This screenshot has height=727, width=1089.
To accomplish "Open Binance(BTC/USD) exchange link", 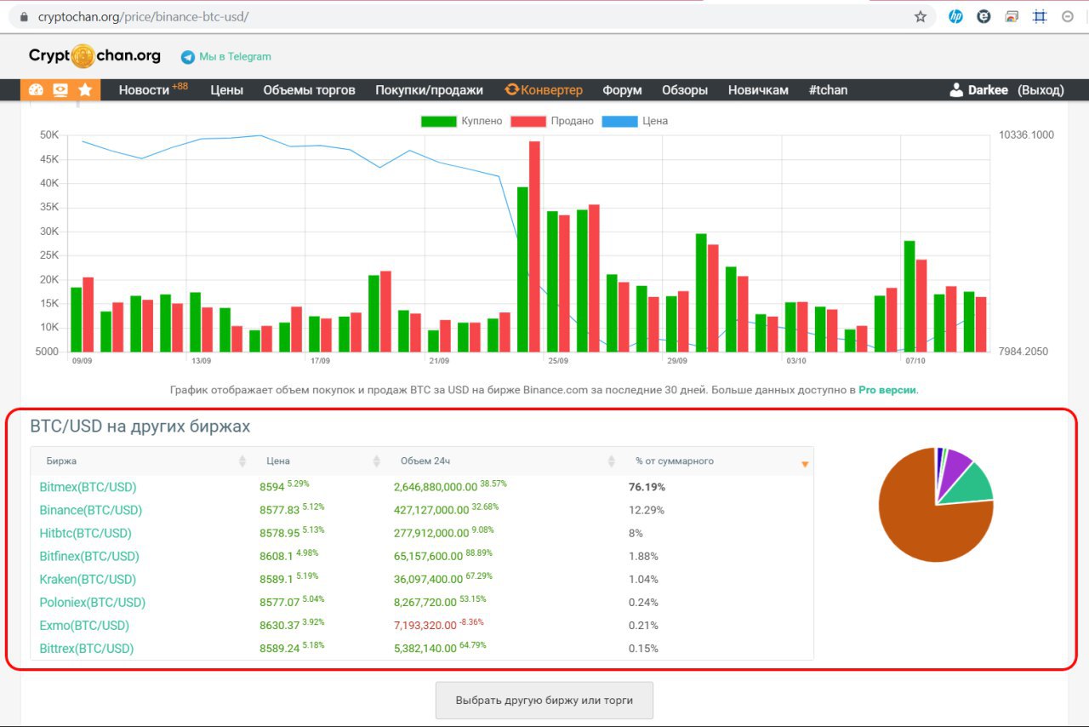I will point(90,510).
